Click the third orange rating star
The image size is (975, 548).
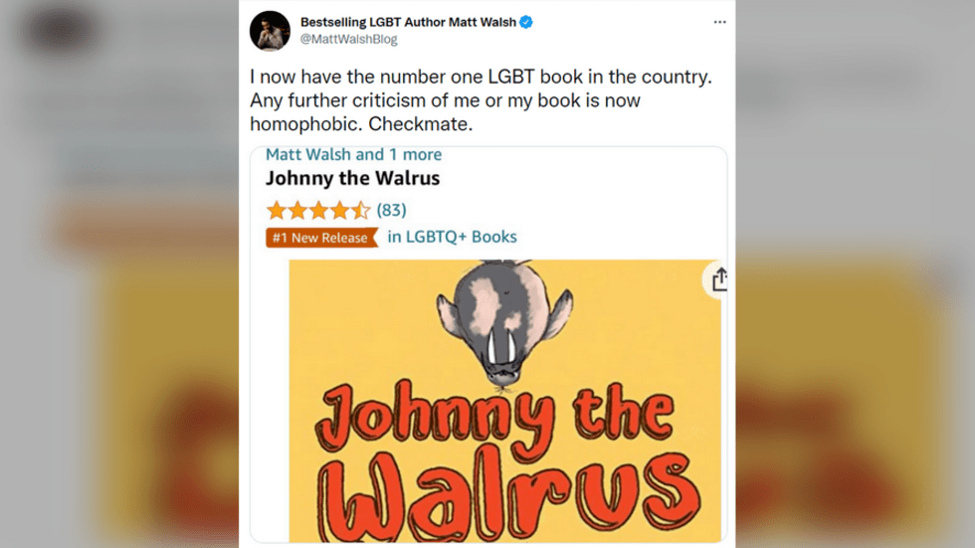point(318,211)
